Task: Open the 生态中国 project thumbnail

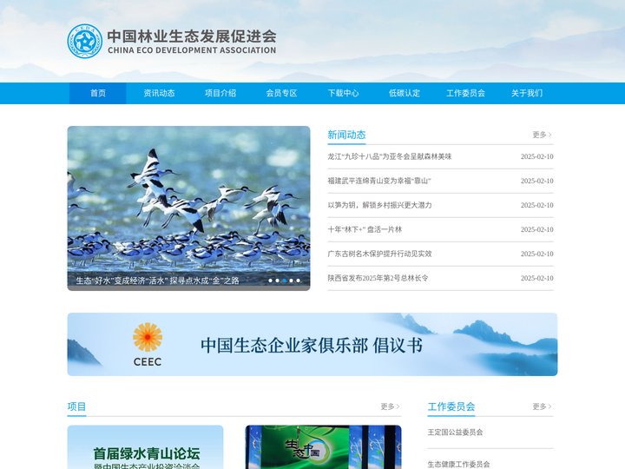Action: (x=323, y=447)
